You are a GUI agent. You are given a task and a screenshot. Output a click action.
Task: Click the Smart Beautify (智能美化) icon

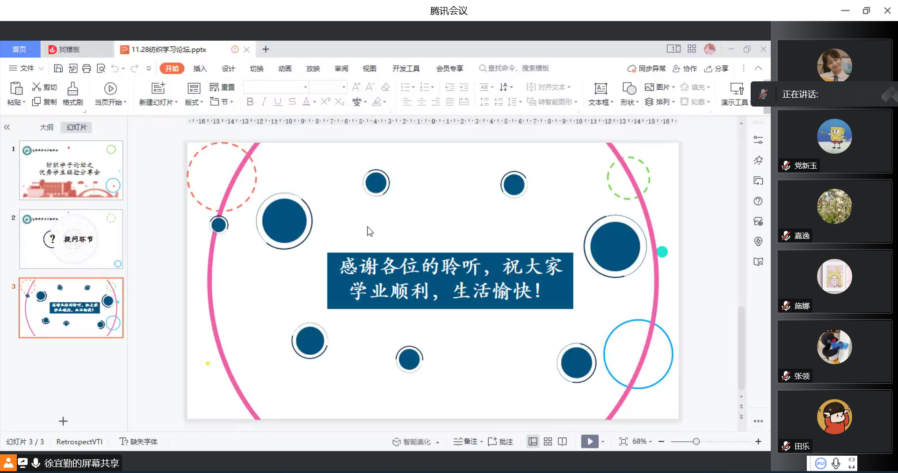pyautogui.click(x=397, y=442)
